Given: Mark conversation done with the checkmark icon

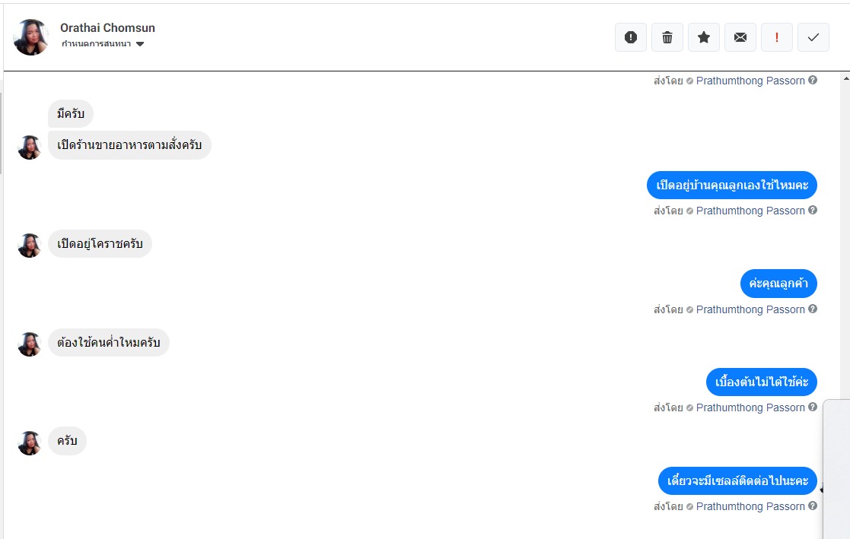Looking at the screenshot, I should tap(813, 37).
